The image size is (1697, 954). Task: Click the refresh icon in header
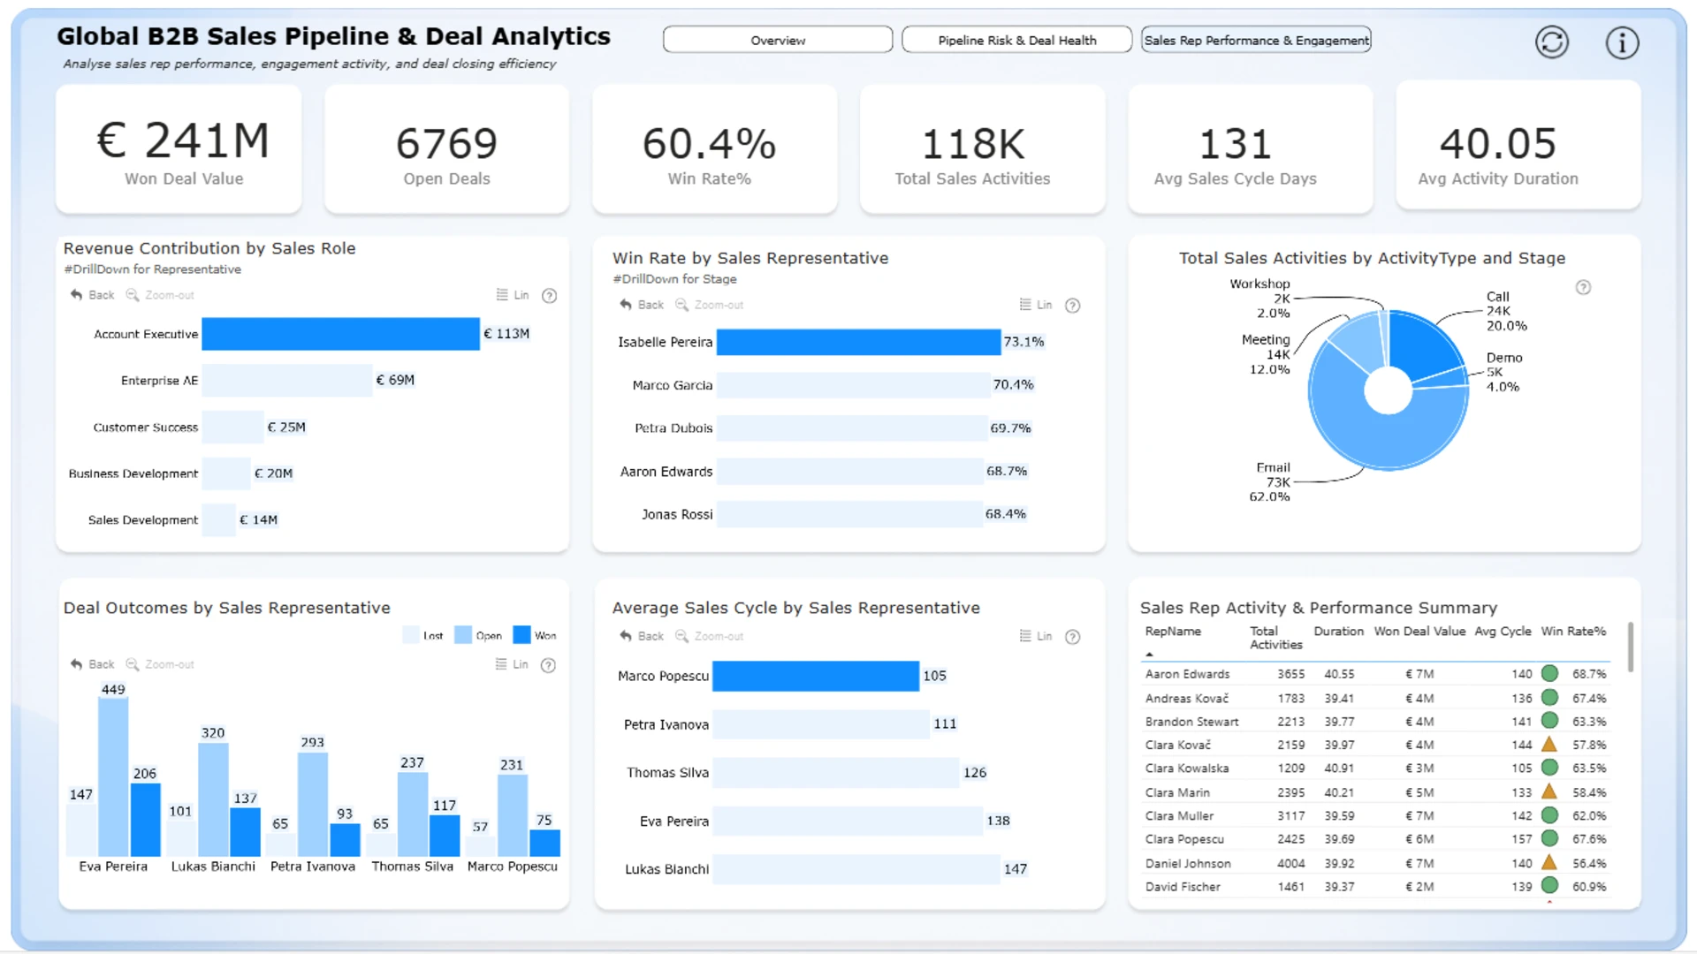(1551, 42)
